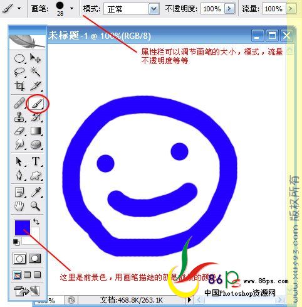Select the Hand tool
Image resolution: width=302 pixels, height=307 pixels.
tap(19, 206)
